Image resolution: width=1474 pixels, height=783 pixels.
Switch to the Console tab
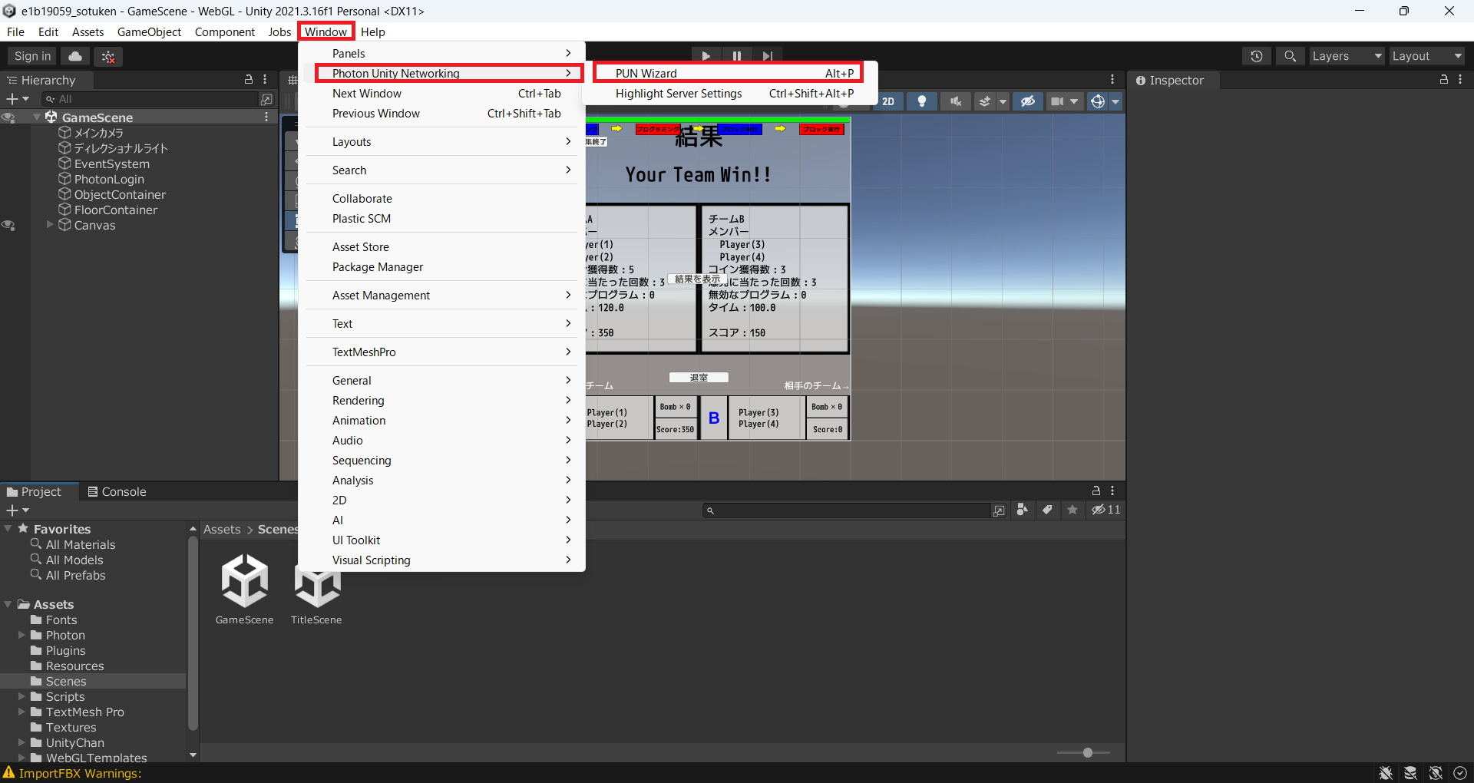(x=117, y=491)
